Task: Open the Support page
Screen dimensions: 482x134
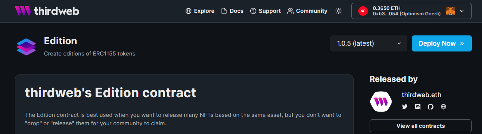Action: pyautogui.click(x=265, y=11)
